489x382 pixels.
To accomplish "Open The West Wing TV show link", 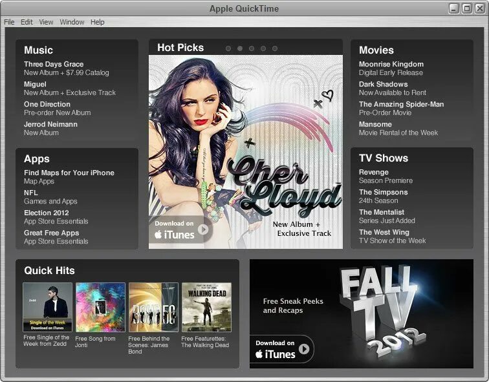I will [x=393, y=236].
